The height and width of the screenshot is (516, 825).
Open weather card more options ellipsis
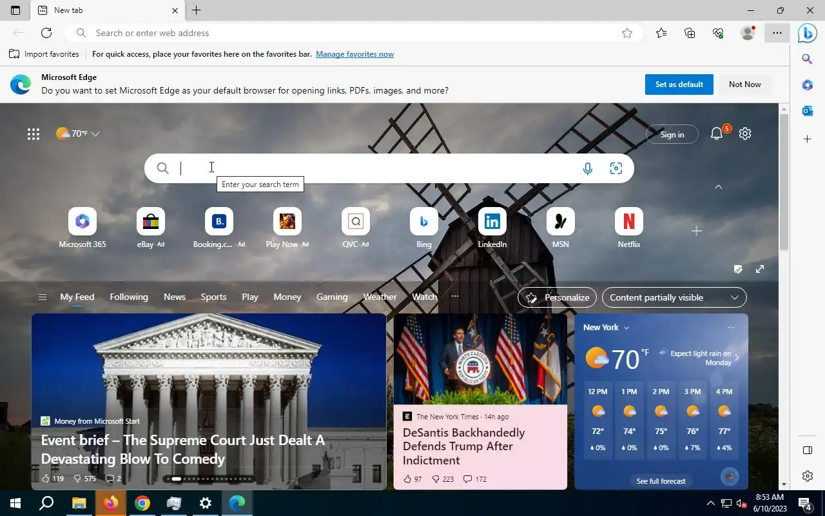[x=731, y=328]
